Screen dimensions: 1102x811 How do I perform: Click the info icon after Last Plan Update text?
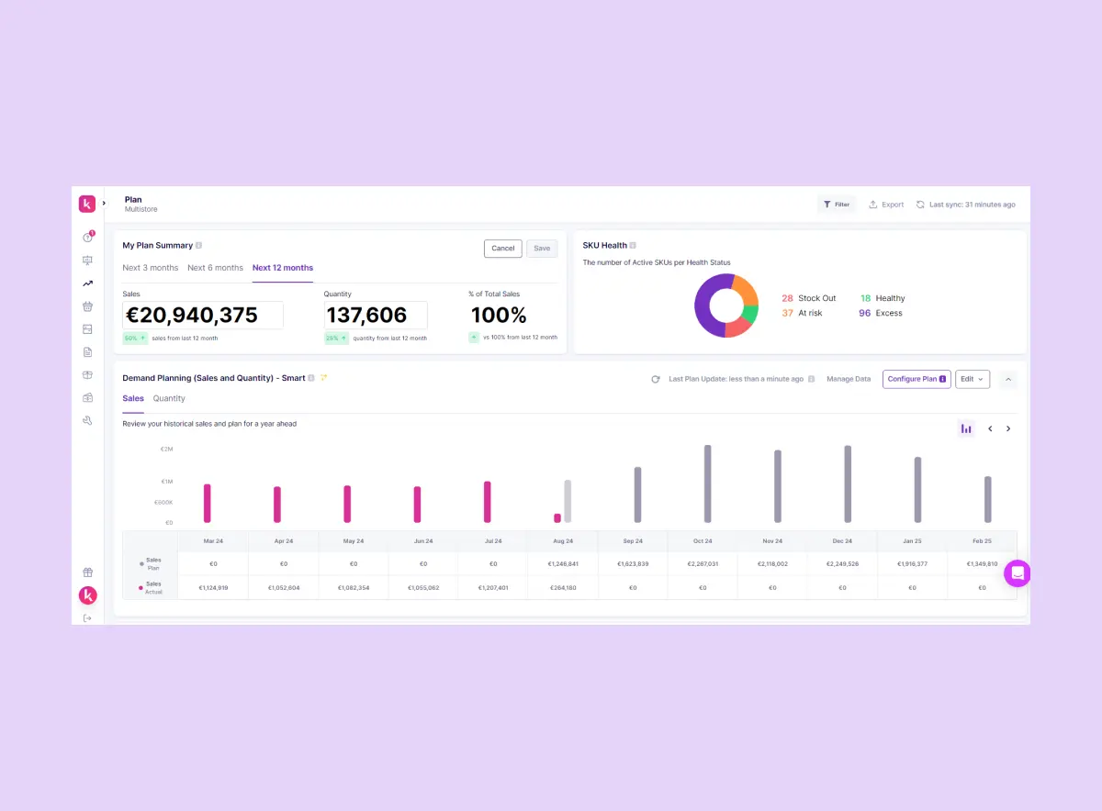pos(811,379)
